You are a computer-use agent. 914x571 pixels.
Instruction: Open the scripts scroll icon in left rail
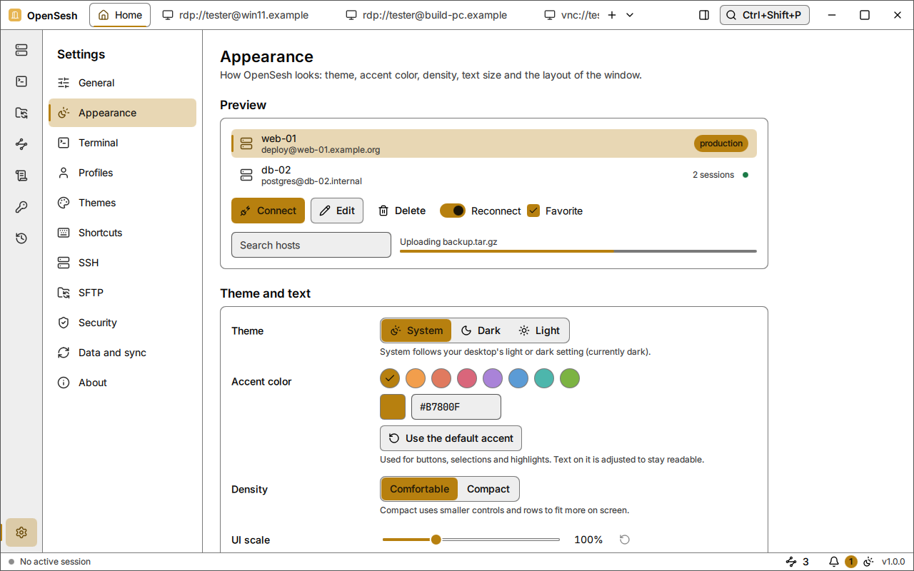[21, 176]
